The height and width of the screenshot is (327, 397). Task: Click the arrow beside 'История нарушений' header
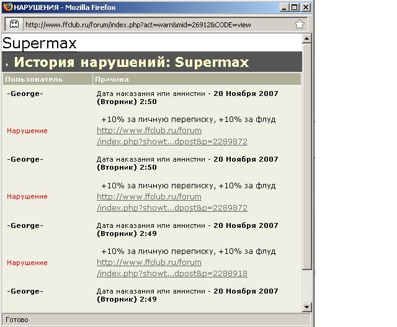coord(7,64)
